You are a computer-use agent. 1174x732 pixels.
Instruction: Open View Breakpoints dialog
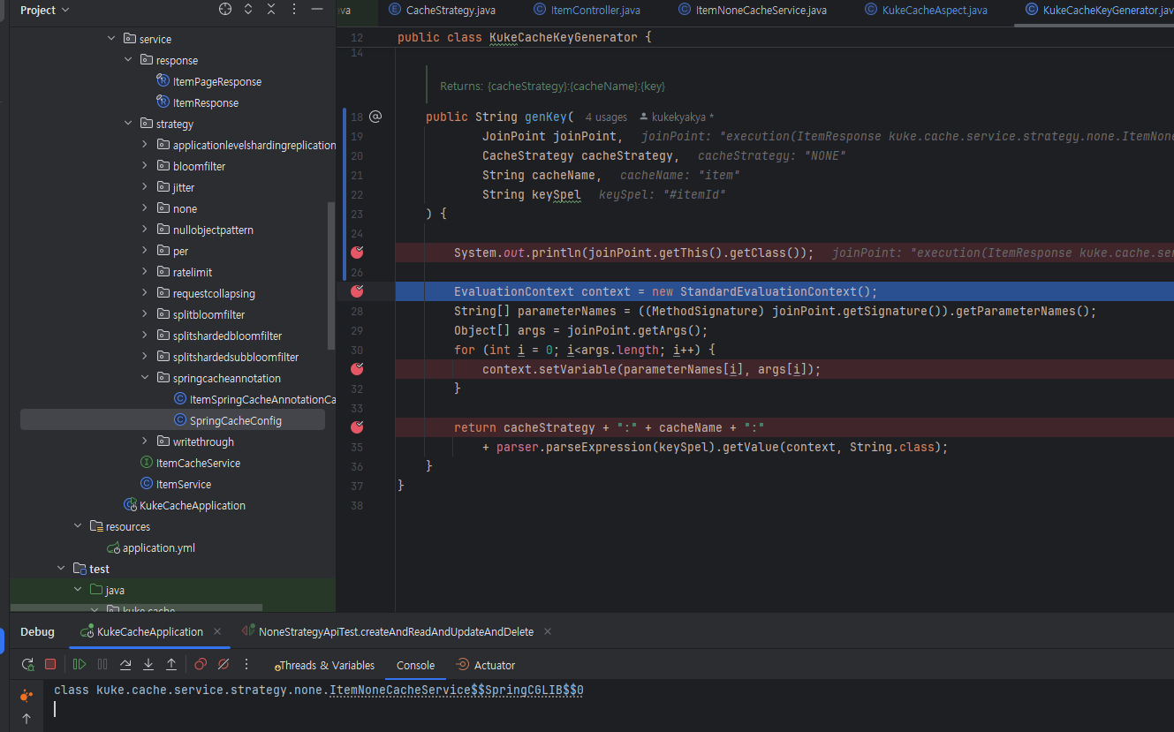tap(201, 665)
